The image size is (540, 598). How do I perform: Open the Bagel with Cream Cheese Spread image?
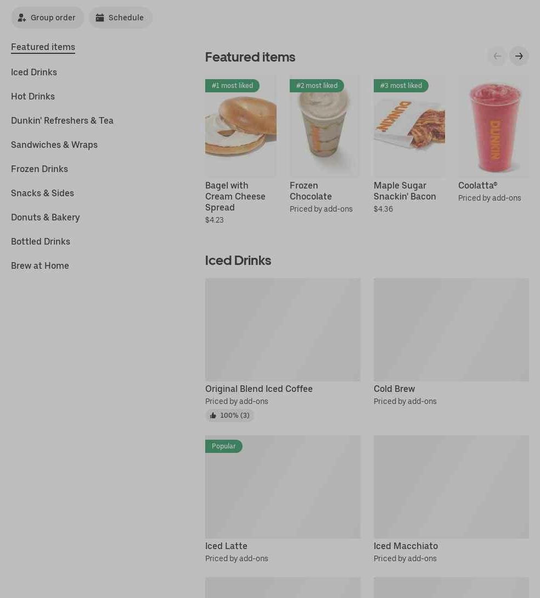241,126
